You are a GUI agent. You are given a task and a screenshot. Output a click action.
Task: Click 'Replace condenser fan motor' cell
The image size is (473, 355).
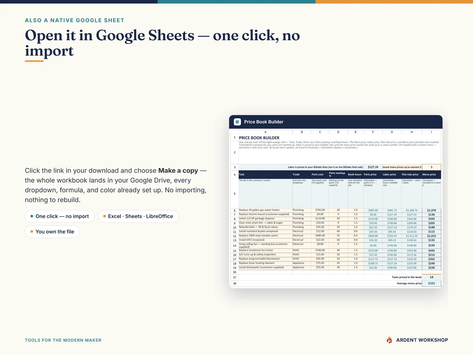point(265,250)
